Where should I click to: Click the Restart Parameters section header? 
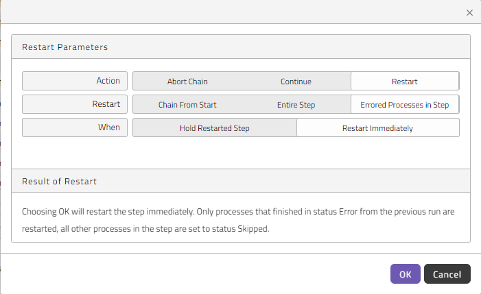coord(241,47)
